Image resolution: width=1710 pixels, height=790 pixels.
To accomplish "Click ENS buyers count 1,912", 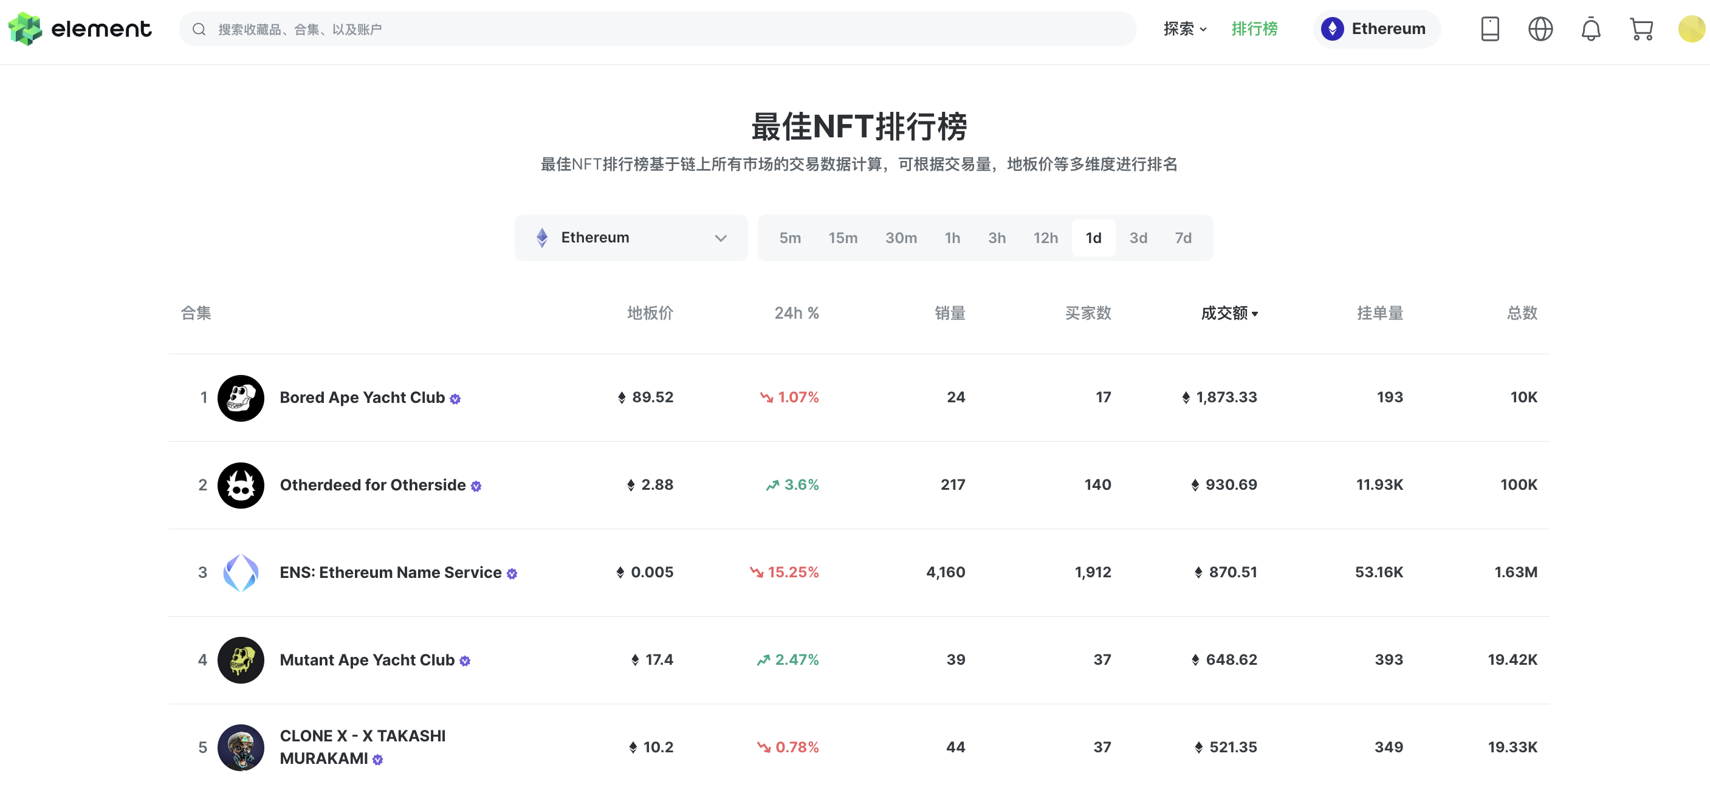I will pyautogui.click(x=1093, y=572).
